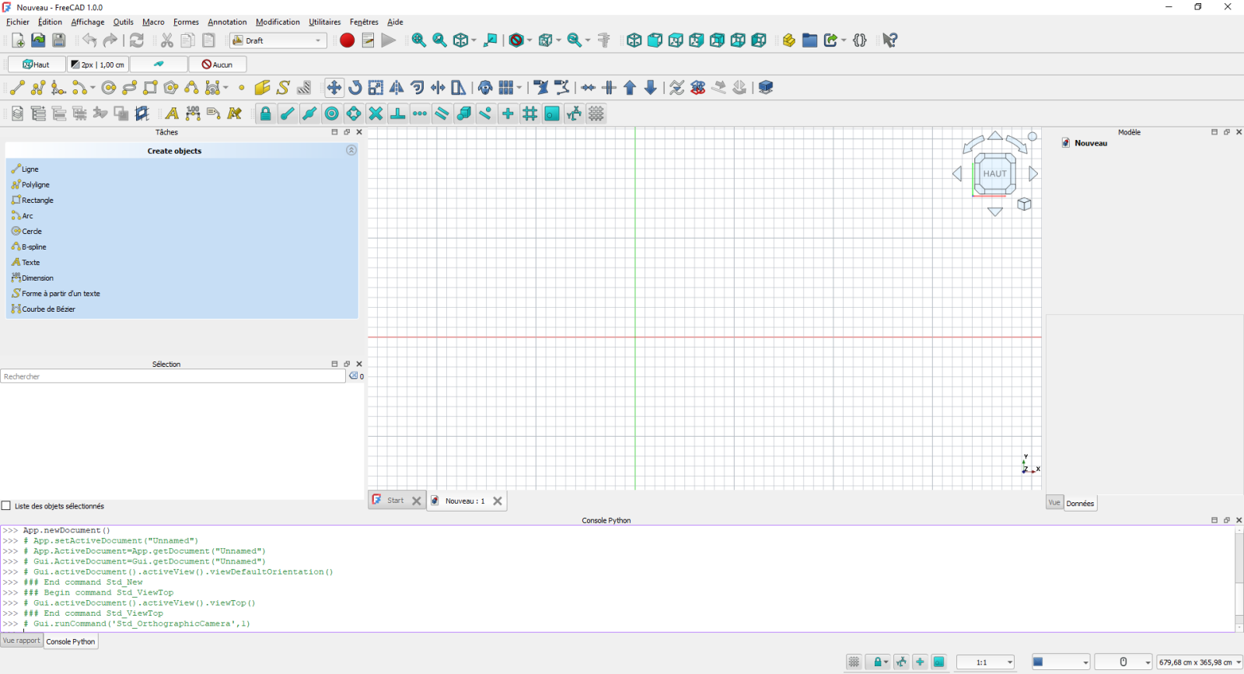This screenshot has height=674, width=1244.
Task: Click the Rechercher selection search field
Action: [x=173, y=376]
